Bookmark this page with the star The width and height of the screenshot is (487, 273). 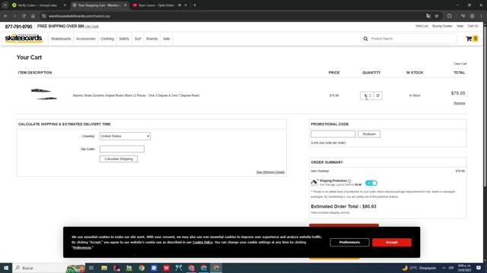(437, 16)
